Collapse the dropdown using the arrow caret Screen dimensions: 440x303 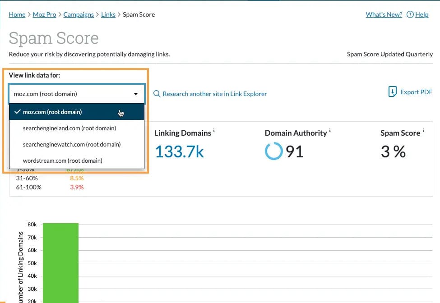tap(136, 94)
